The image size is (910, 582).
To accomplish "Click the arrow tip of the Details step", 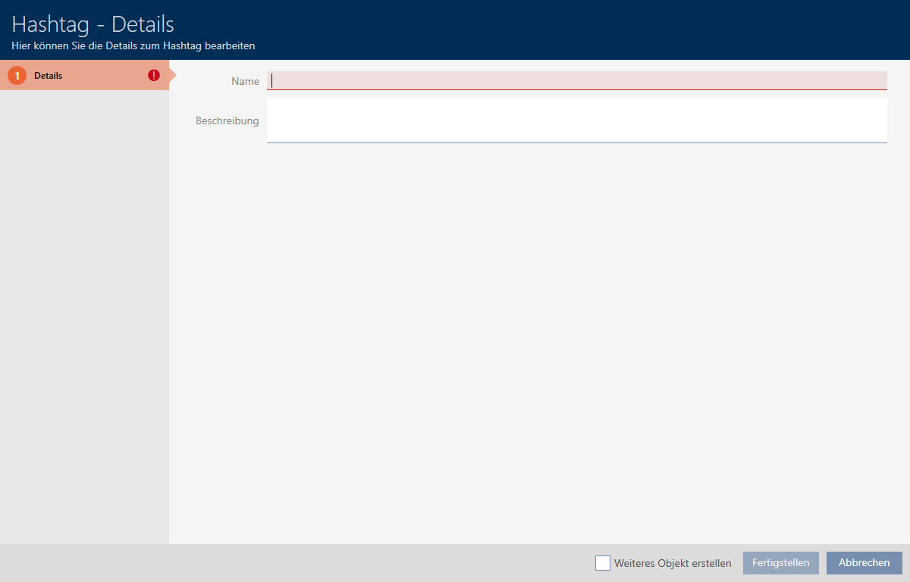I will (x=172, y=76).
